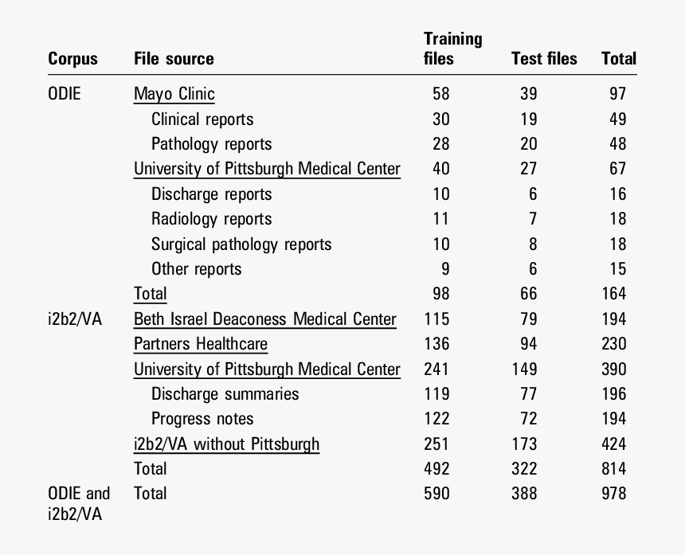Click the Pathology reports row under Mayo Clinic
685x555 pixels.
click(x=211, y=144)
